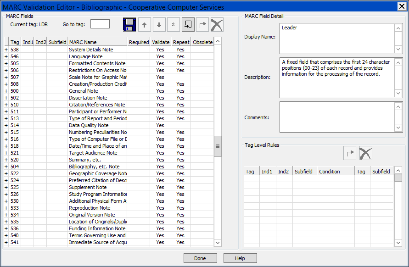Click the Go to tag input box
The height and width of the screenshot is (267, 409).
100,24
